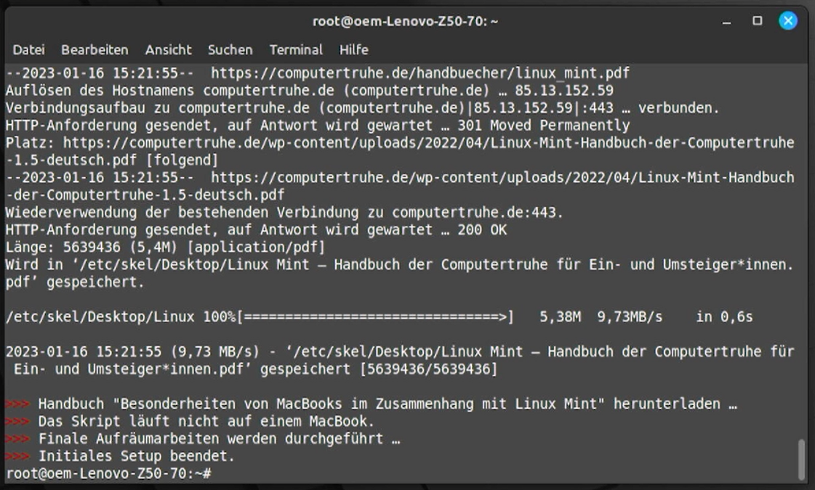
Task: Click the download progress bar at 100%
Action: pos(376,317)
